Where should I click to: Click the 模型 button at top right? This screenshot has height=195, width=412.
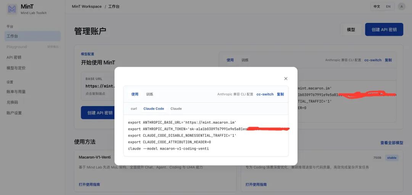coord(351,29)
